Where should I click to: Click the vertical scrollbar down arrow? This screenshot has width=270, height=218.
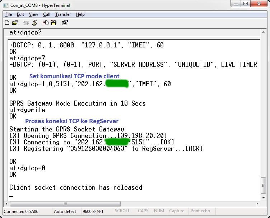[263, 198]
